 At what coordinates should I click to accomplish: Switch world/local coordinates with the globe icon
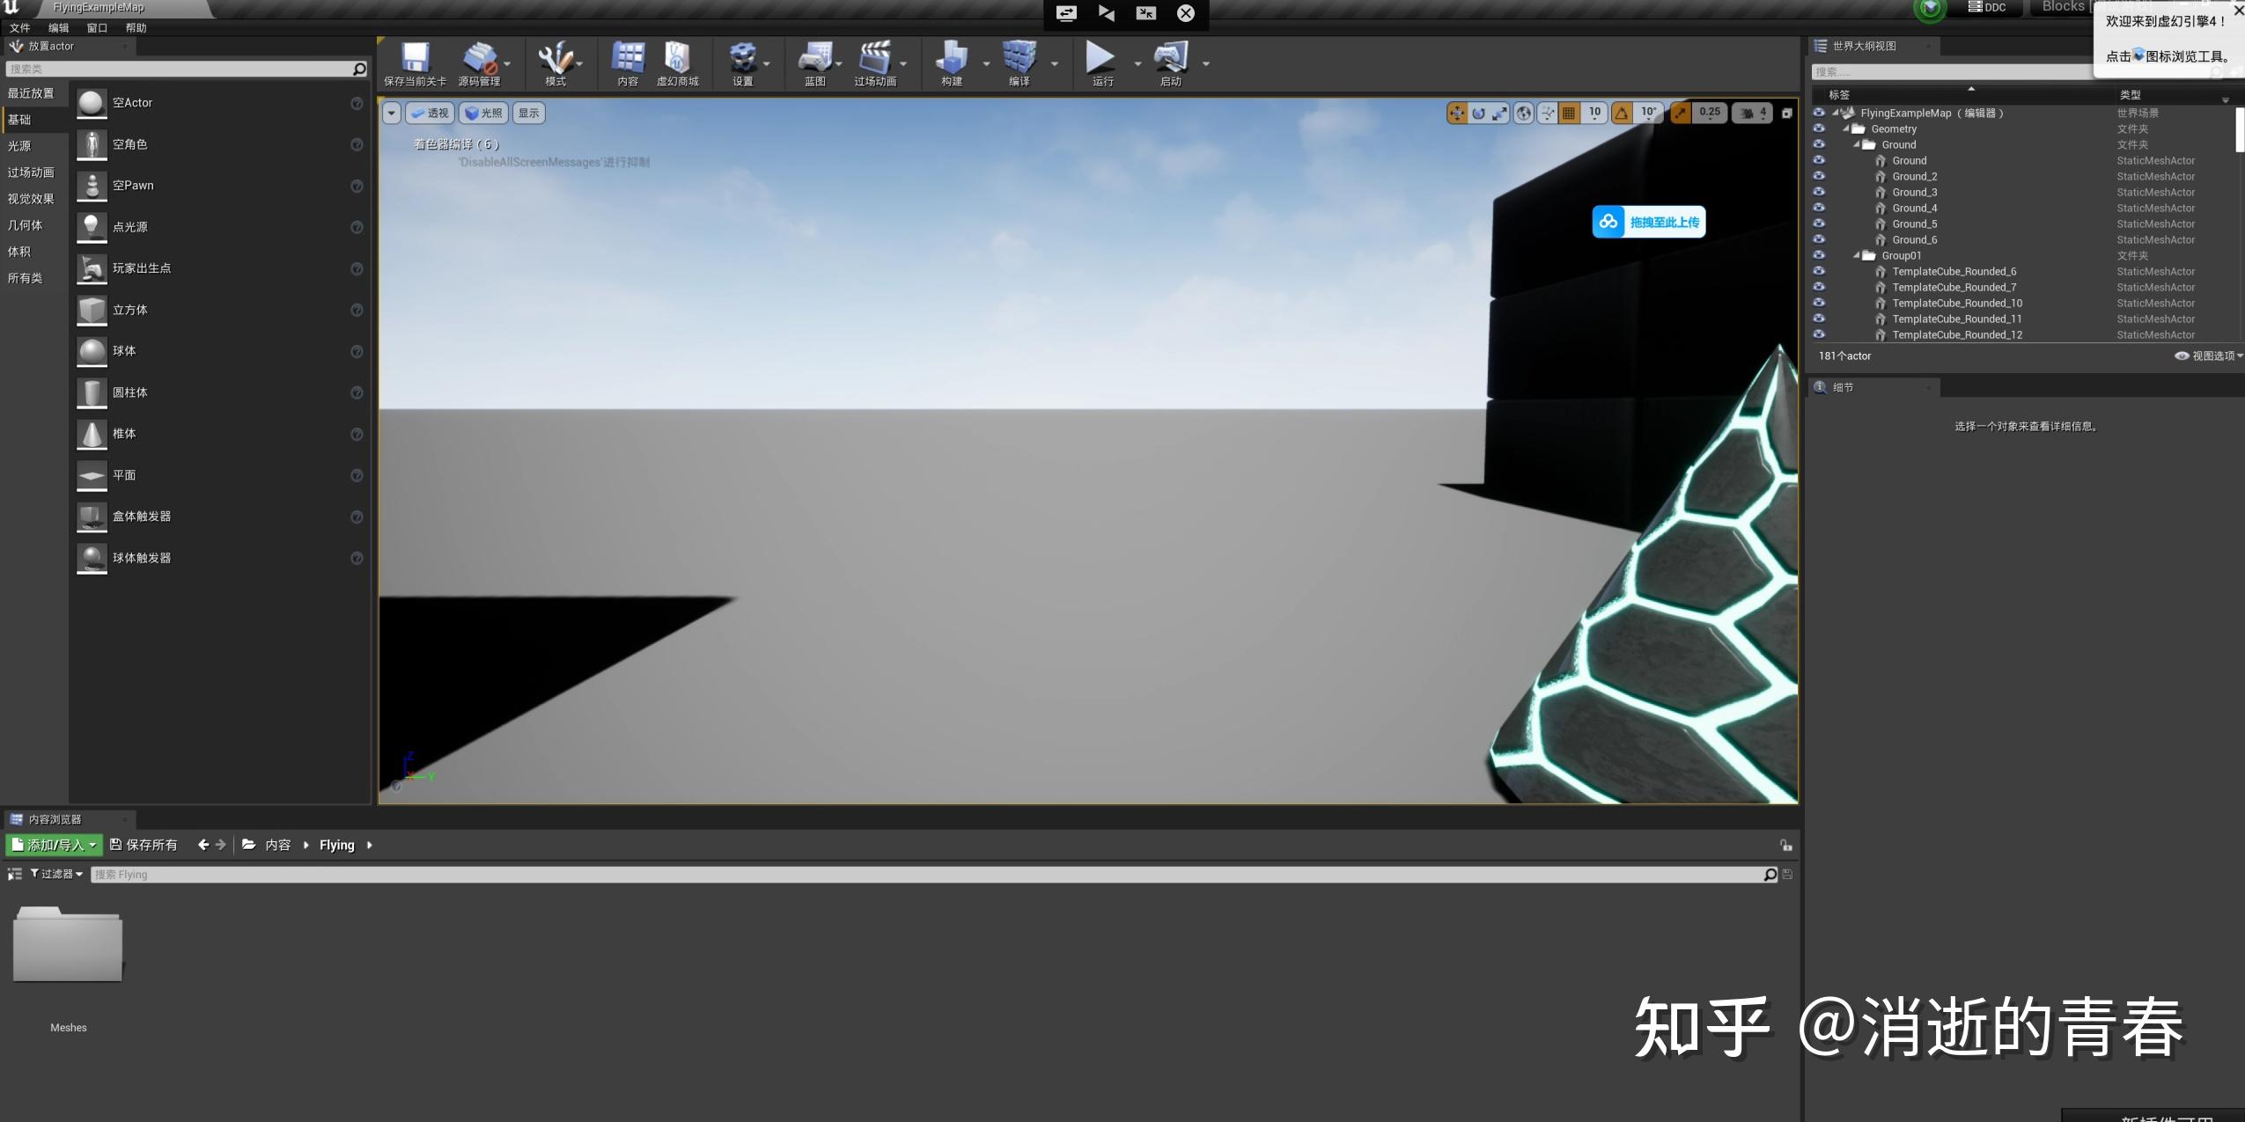pyautogui.click(x=1523, y=113)
